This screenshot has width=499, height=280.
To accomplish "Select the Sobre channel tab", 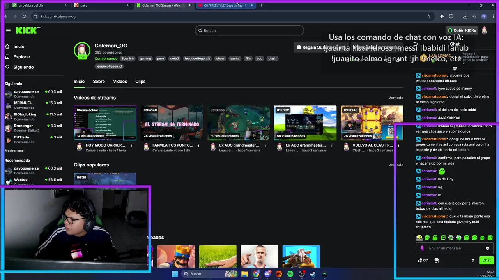I will 99,82.
